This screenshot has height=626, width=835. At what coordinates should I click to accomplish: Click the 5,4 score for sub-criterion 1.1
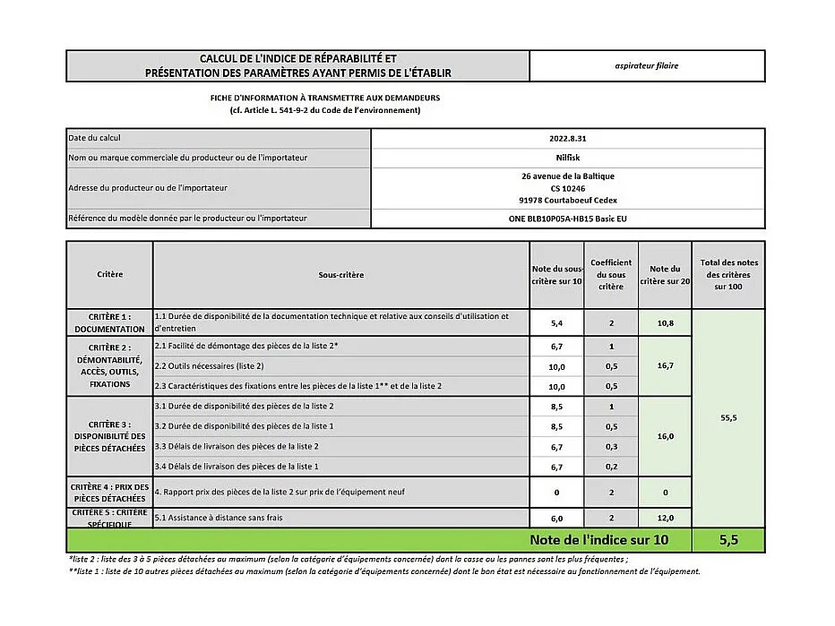(556, 322)
